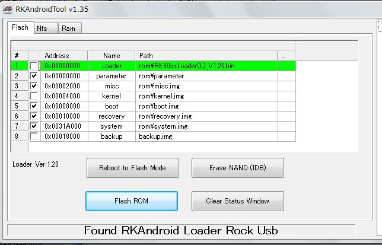Click the Clear Status Window button

[x=238, y=201]
